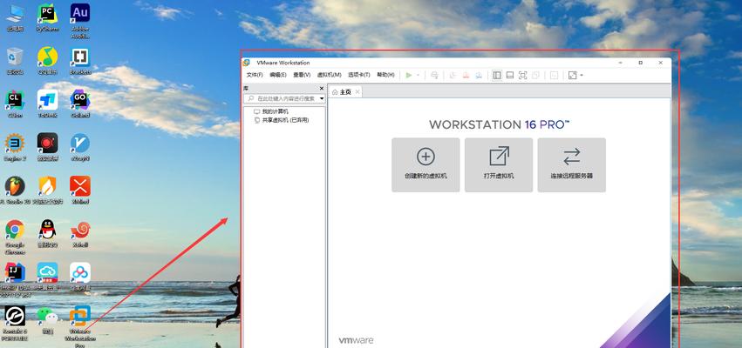Screen dimensions: 742x348
Task: Click the 连接远程服务器 tile
Action: [572, 164]
